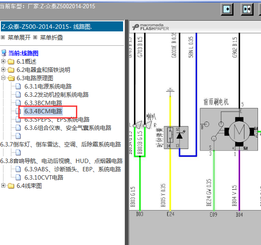Click the page icon beside 6.3.1电源系统电路
Viewport: 261px width, 245px height.
[18, 86]
